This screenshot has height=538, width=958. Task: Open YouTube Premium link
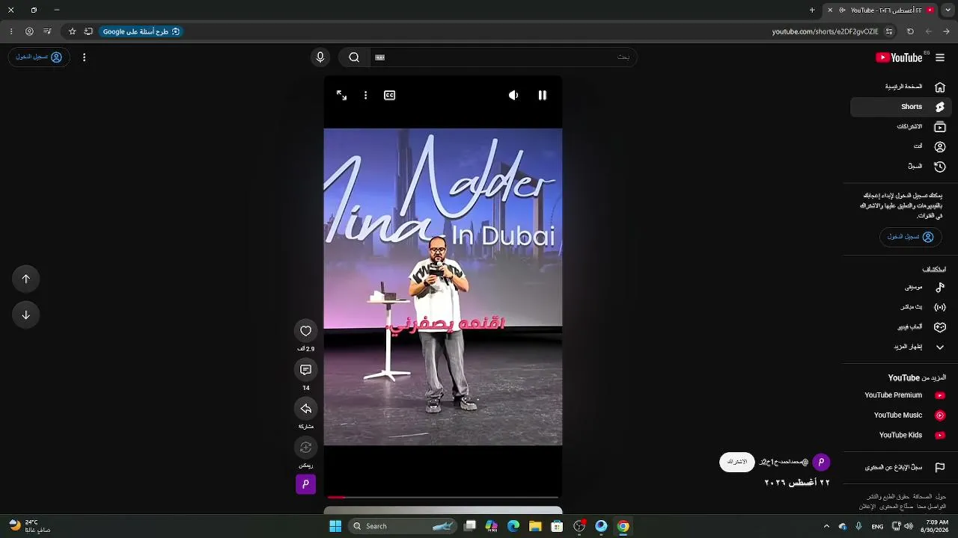pos(901,395)
